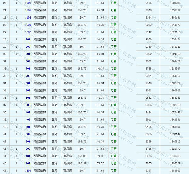
Task: Select the 202 room link
Action: tap(28, 148)
